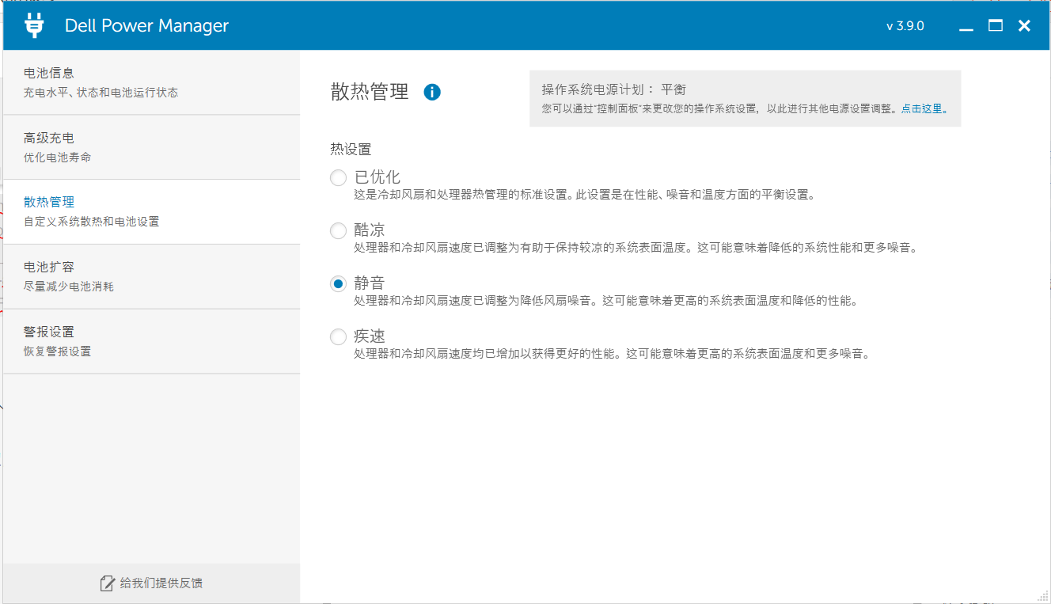Click the 充电水平、状态和电池运行状态 subtitle

[101, 93]
